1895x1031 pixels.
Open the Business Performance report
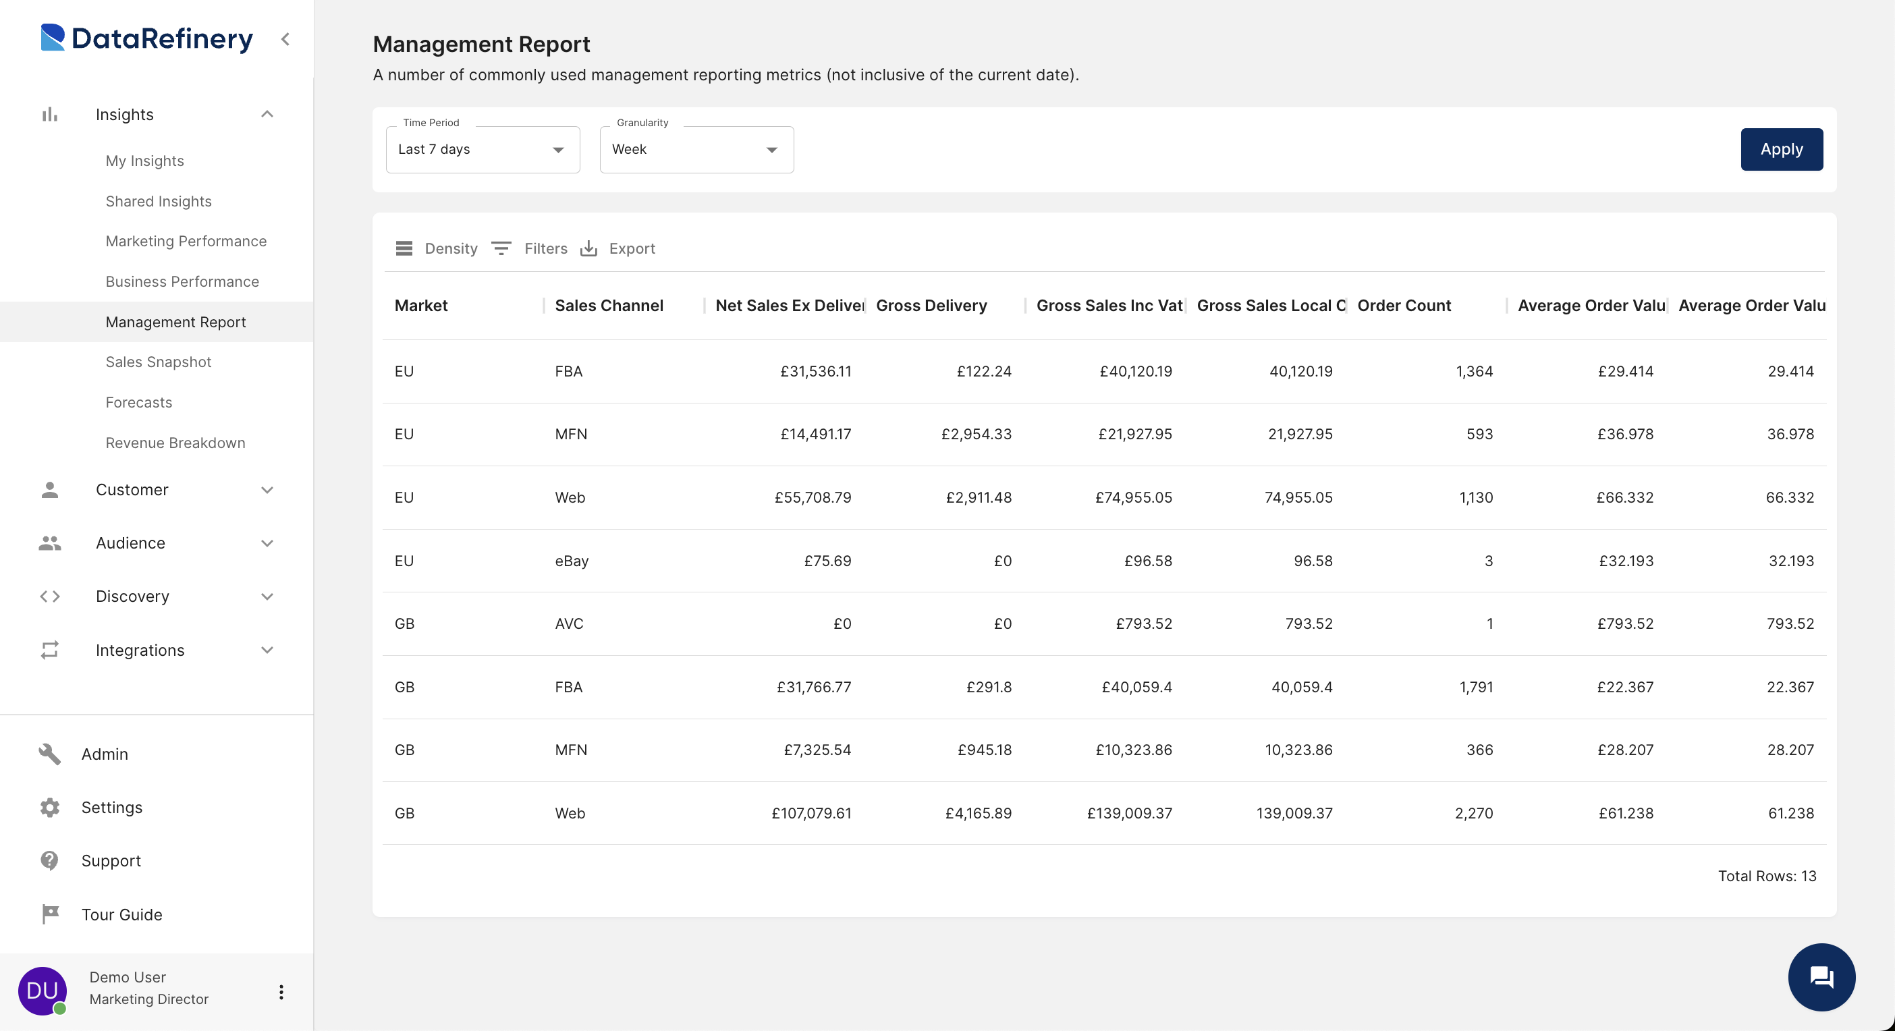tap(182, 281)
